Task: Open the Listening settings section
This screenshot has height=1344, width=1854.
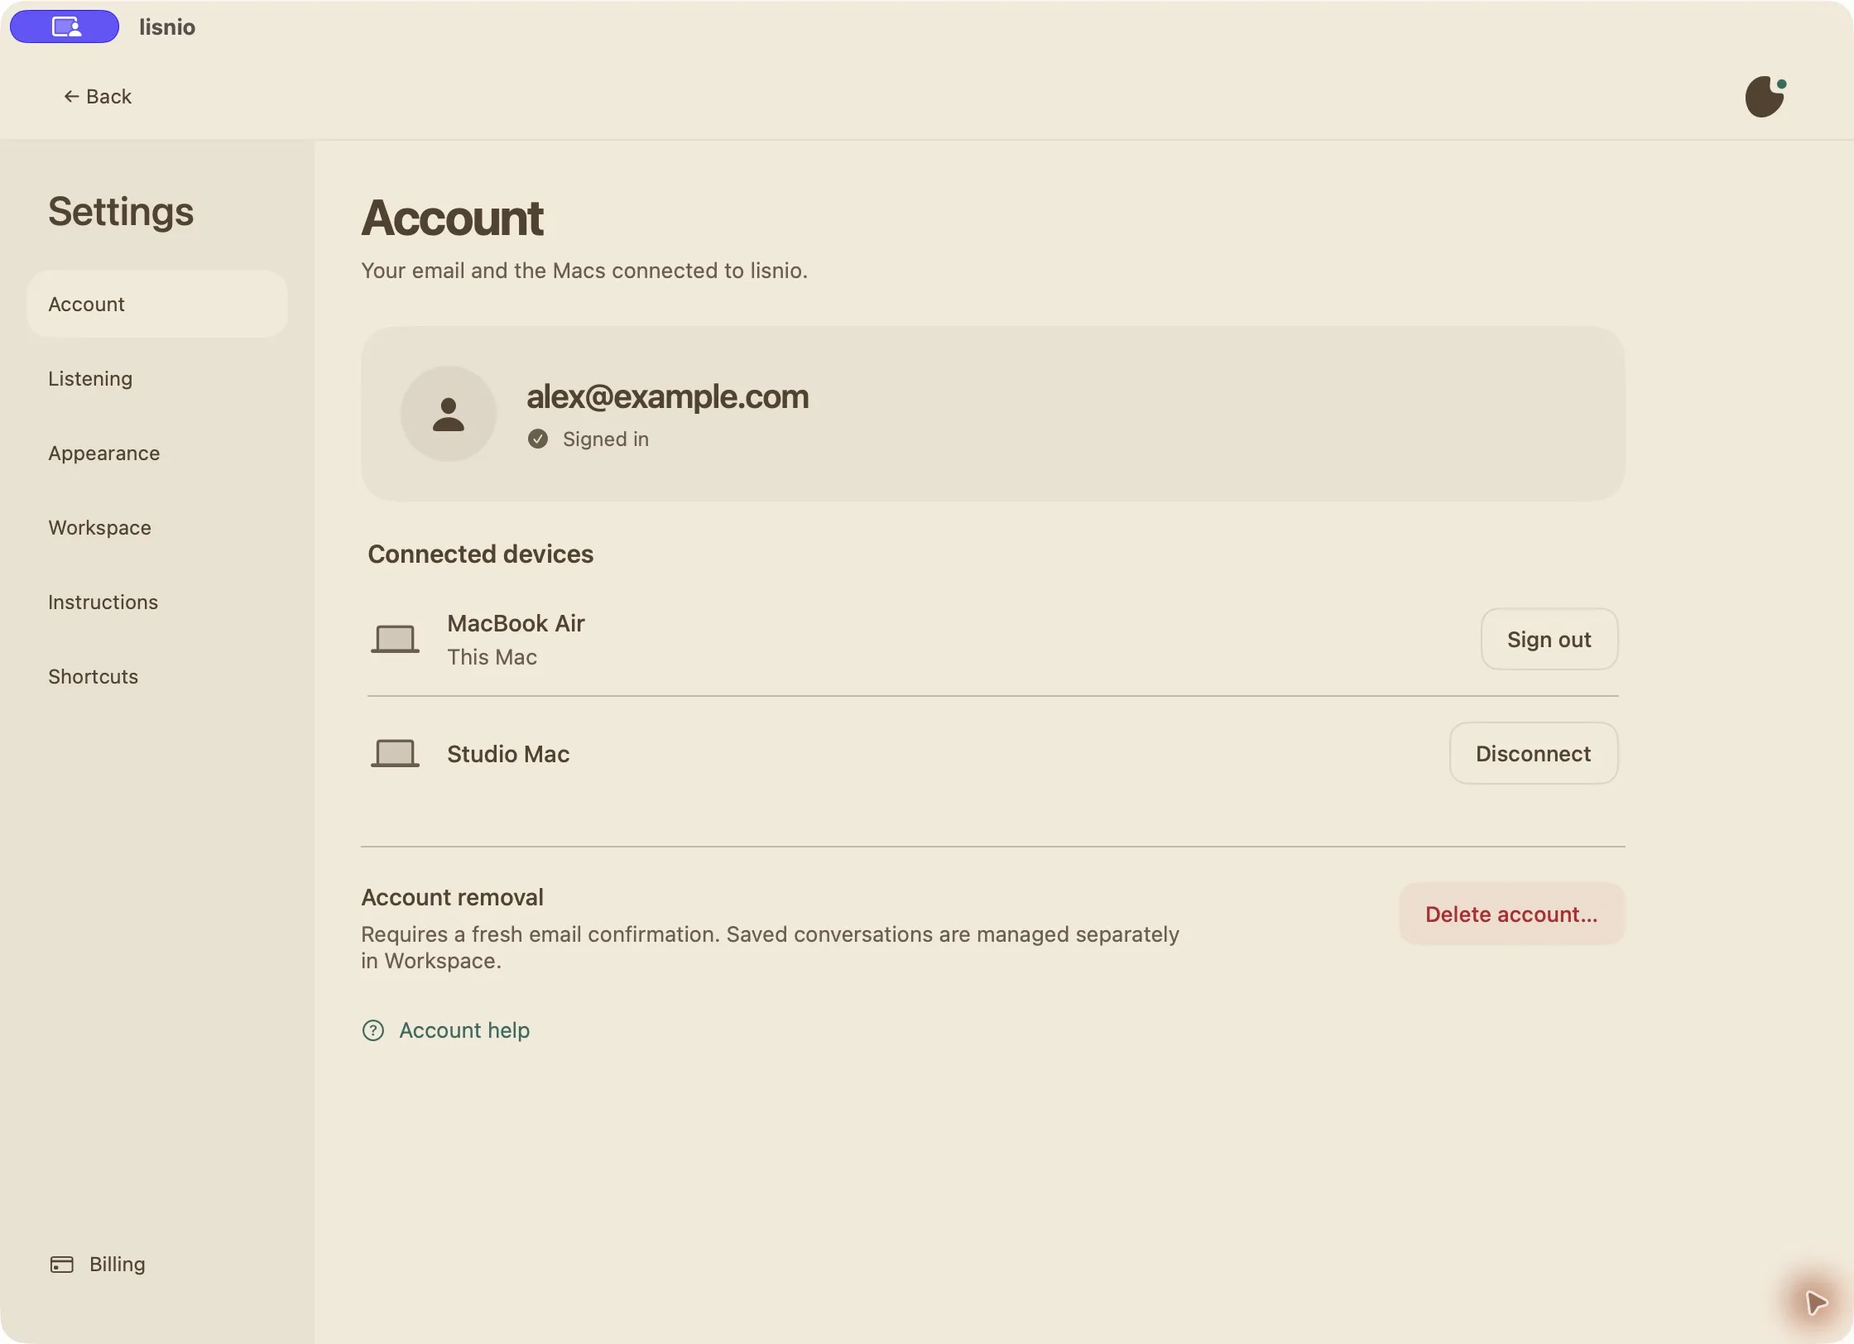Action: coord(157,378)
